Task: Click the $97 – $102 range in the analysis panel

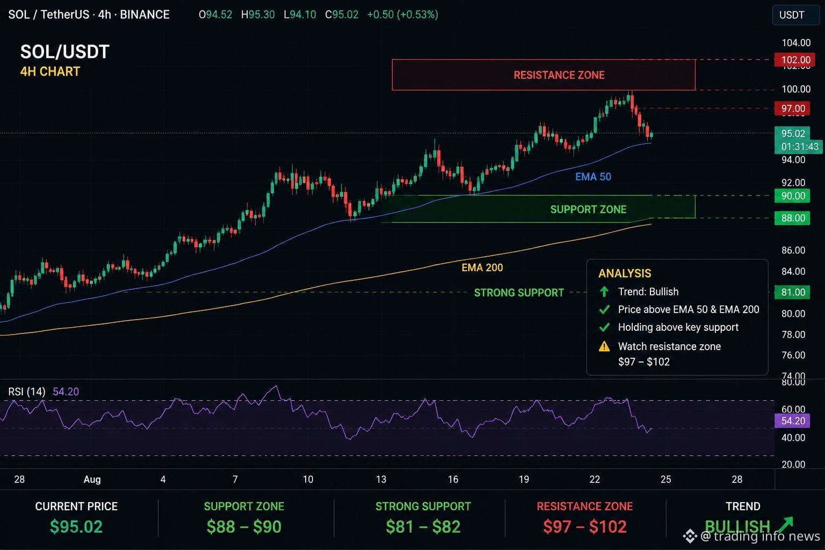Action: 644,361
